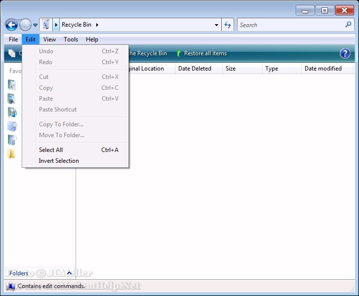Open Help with the blue question mark

(345, 53)
